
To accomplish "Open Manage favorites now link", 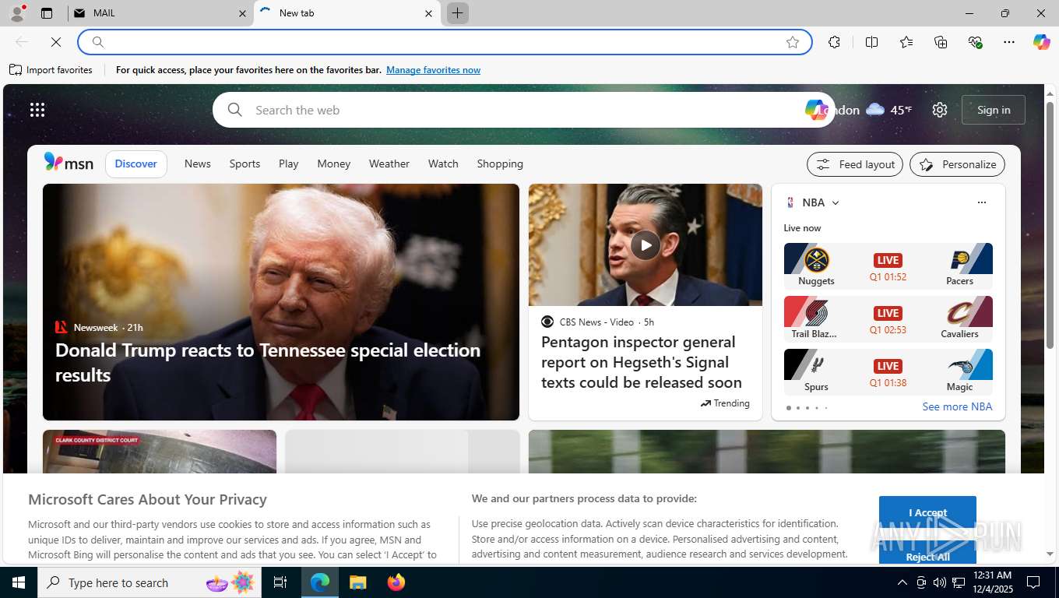I will tap(433, 70).
